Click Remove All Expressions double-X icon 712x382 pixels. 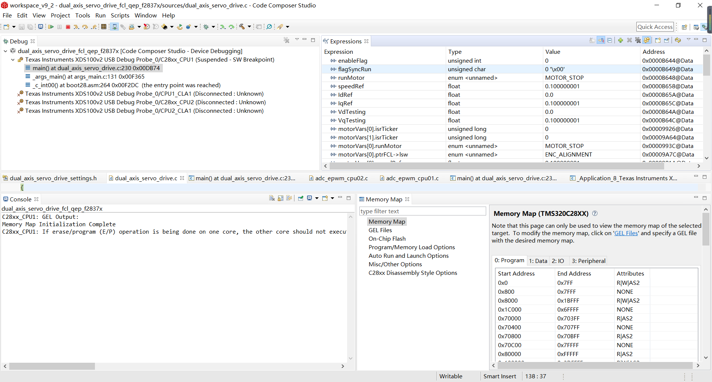pos(638,40)
